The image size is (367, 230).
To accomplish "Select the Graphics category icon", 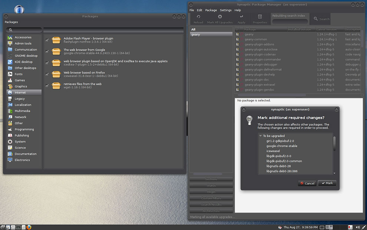I will (x=10, y=86).
